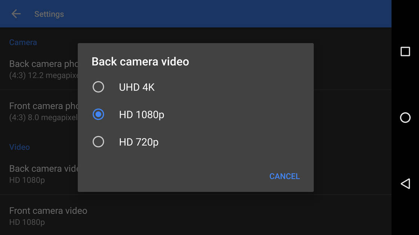The height and width of the screenshot is (235, 419).
Task: Tap the Camera section header
Action: (x=23, y=42)
